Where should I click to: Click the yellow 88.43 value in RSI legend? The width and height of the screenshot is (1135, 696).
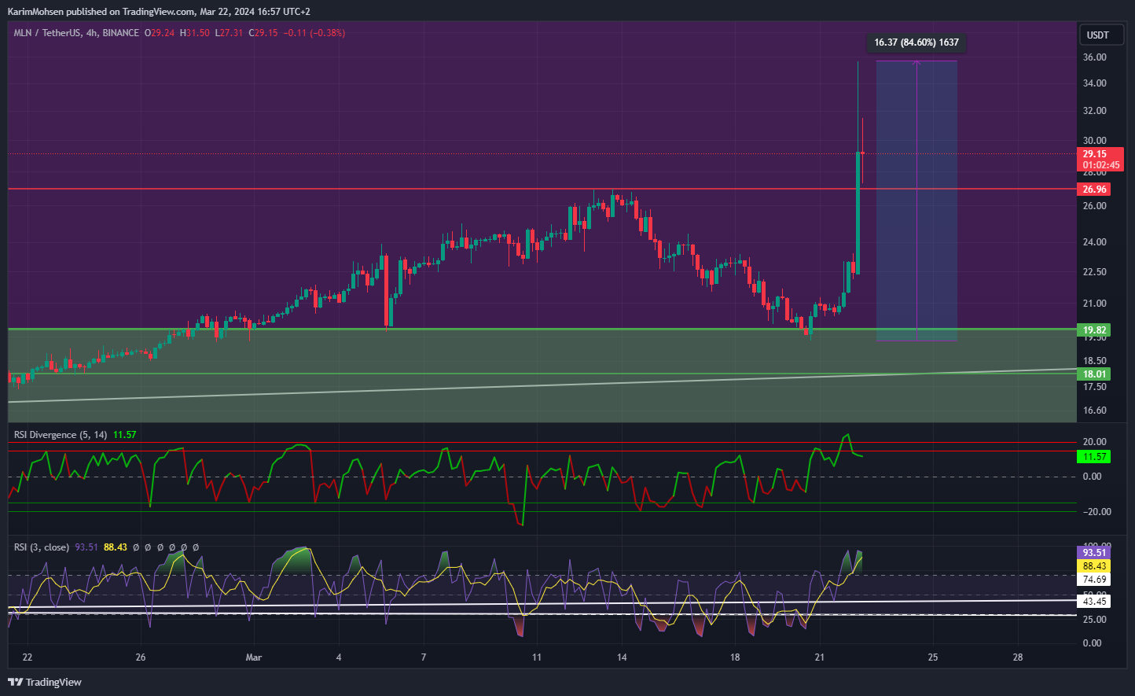[116, 547]
